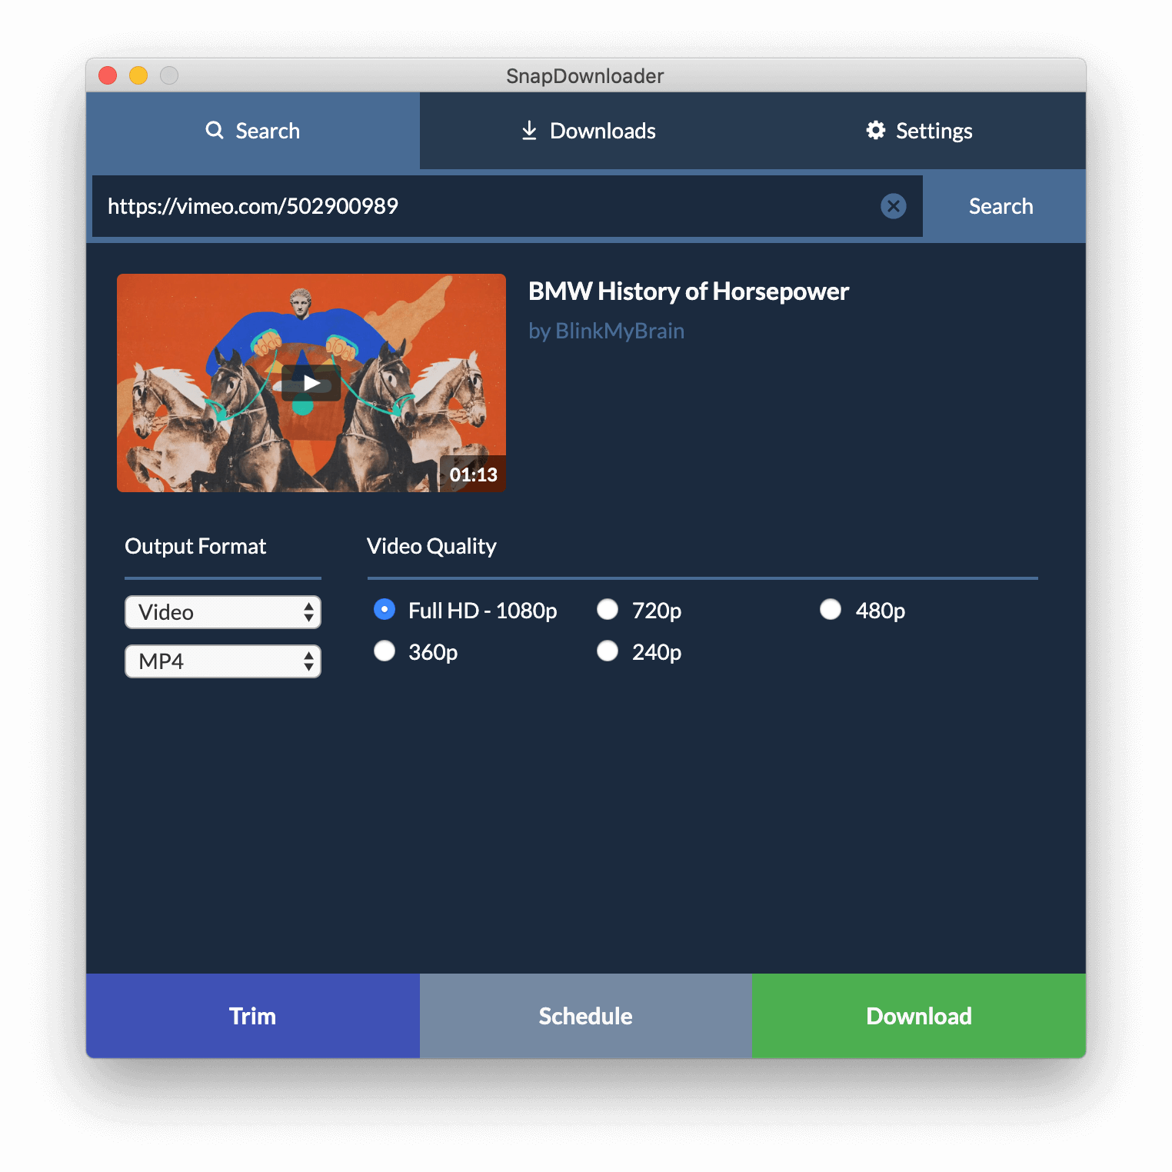The width and height of the screenshot is (1172, 1172).
Task: Click the magnifier icon on the Search tab
Action: point(215,130)
